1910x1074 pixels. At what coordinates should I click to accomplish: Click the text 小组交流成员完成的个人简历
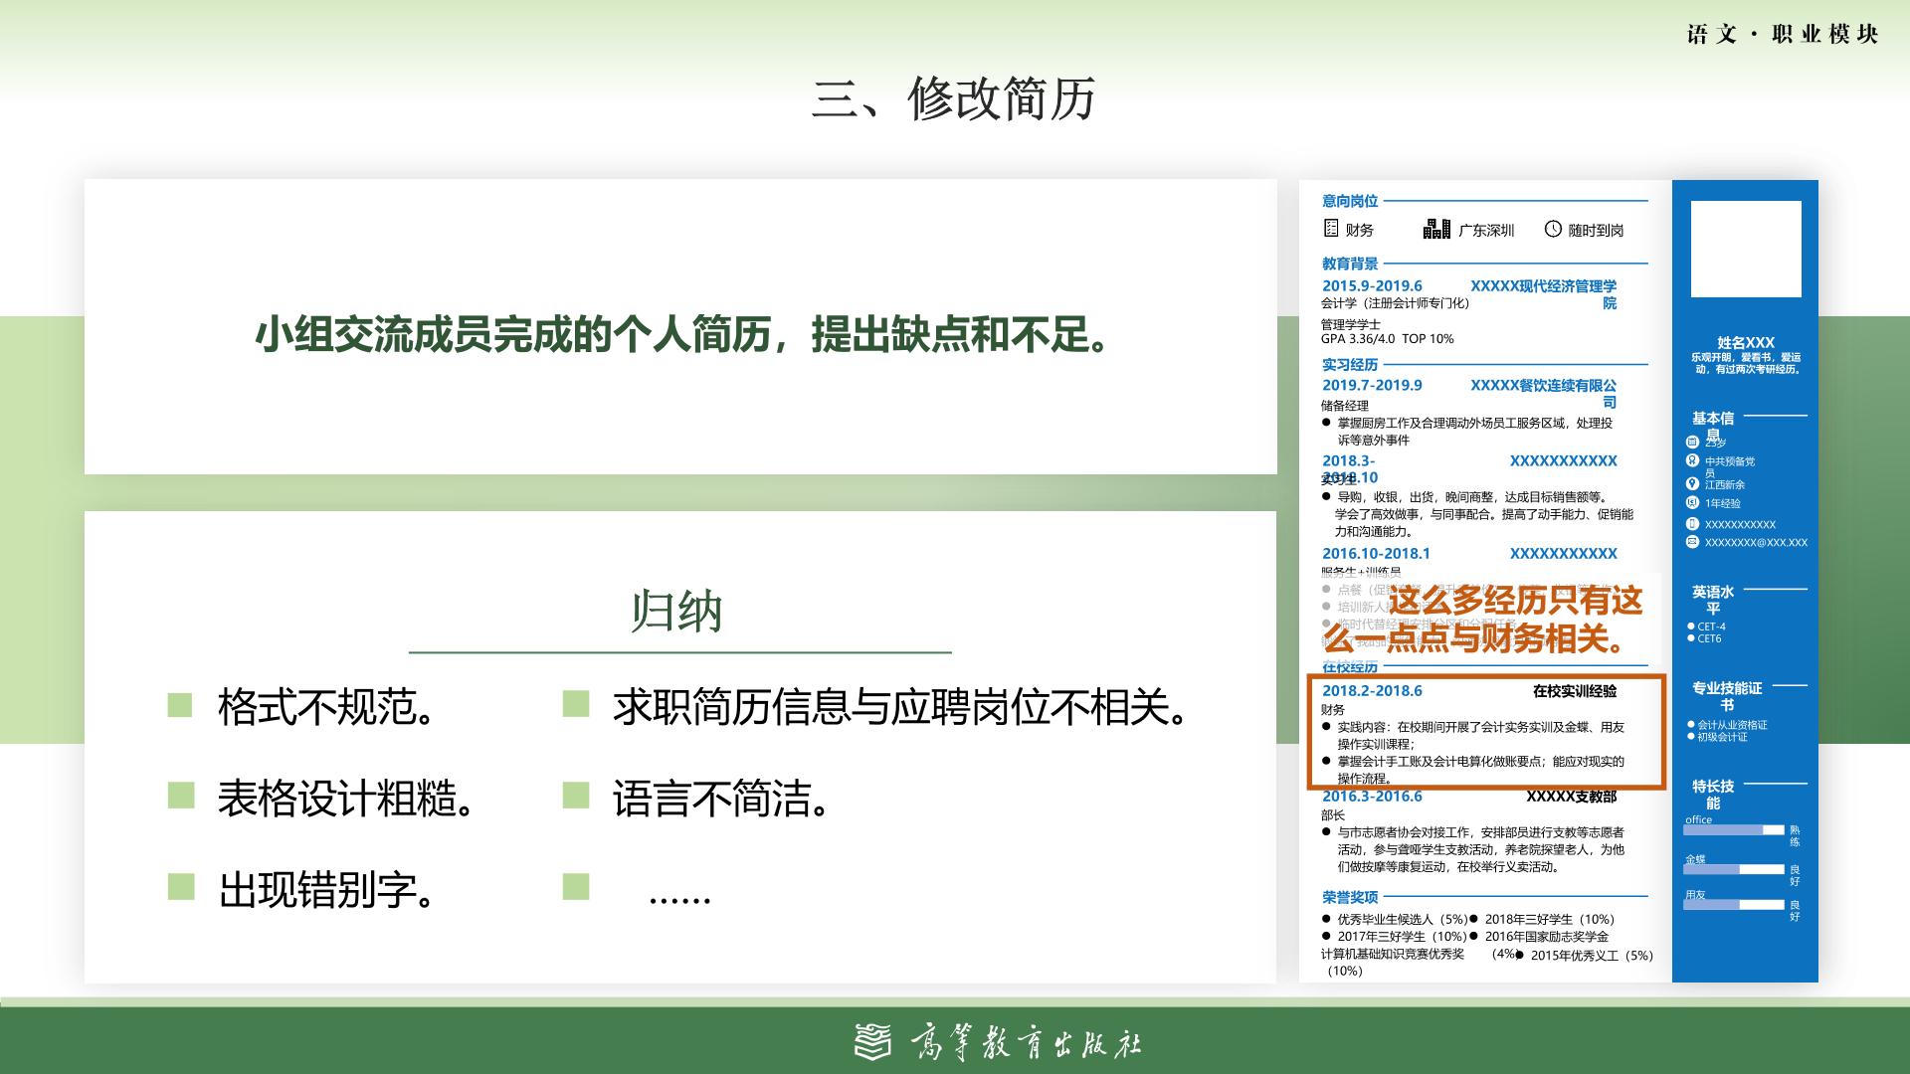pos(512,335)
